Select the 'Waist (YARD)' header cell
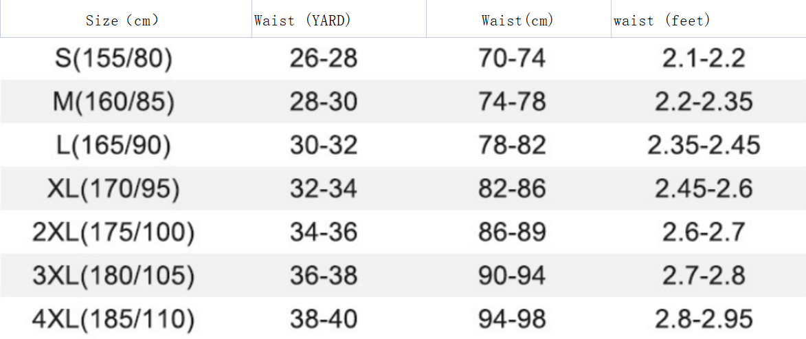This screenshot has height=339, width=806. [303, 20]
